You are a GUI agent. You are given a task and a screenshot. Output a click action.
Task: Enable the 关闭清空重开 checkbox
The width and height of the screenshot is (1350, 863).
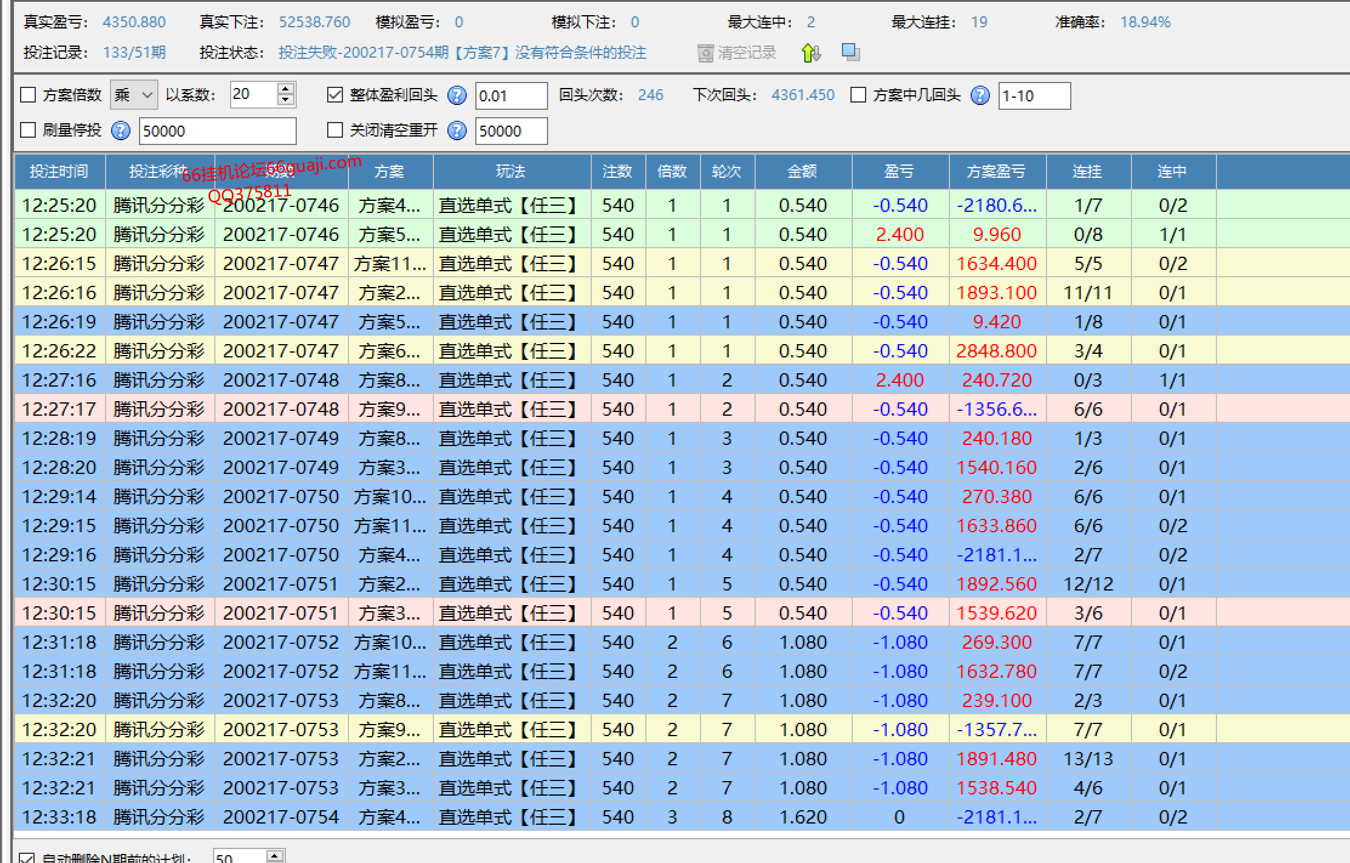334,130
